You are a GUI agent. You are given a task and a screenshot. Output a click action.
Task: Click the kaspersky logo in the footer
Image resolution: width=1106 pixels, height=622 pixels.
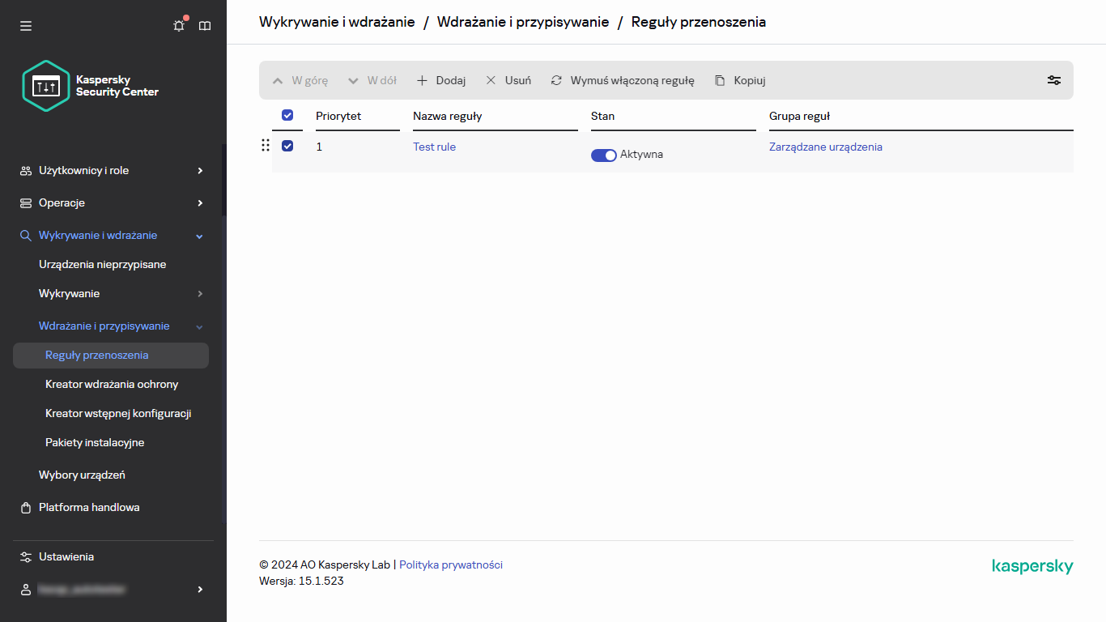tap(1032, 566)
